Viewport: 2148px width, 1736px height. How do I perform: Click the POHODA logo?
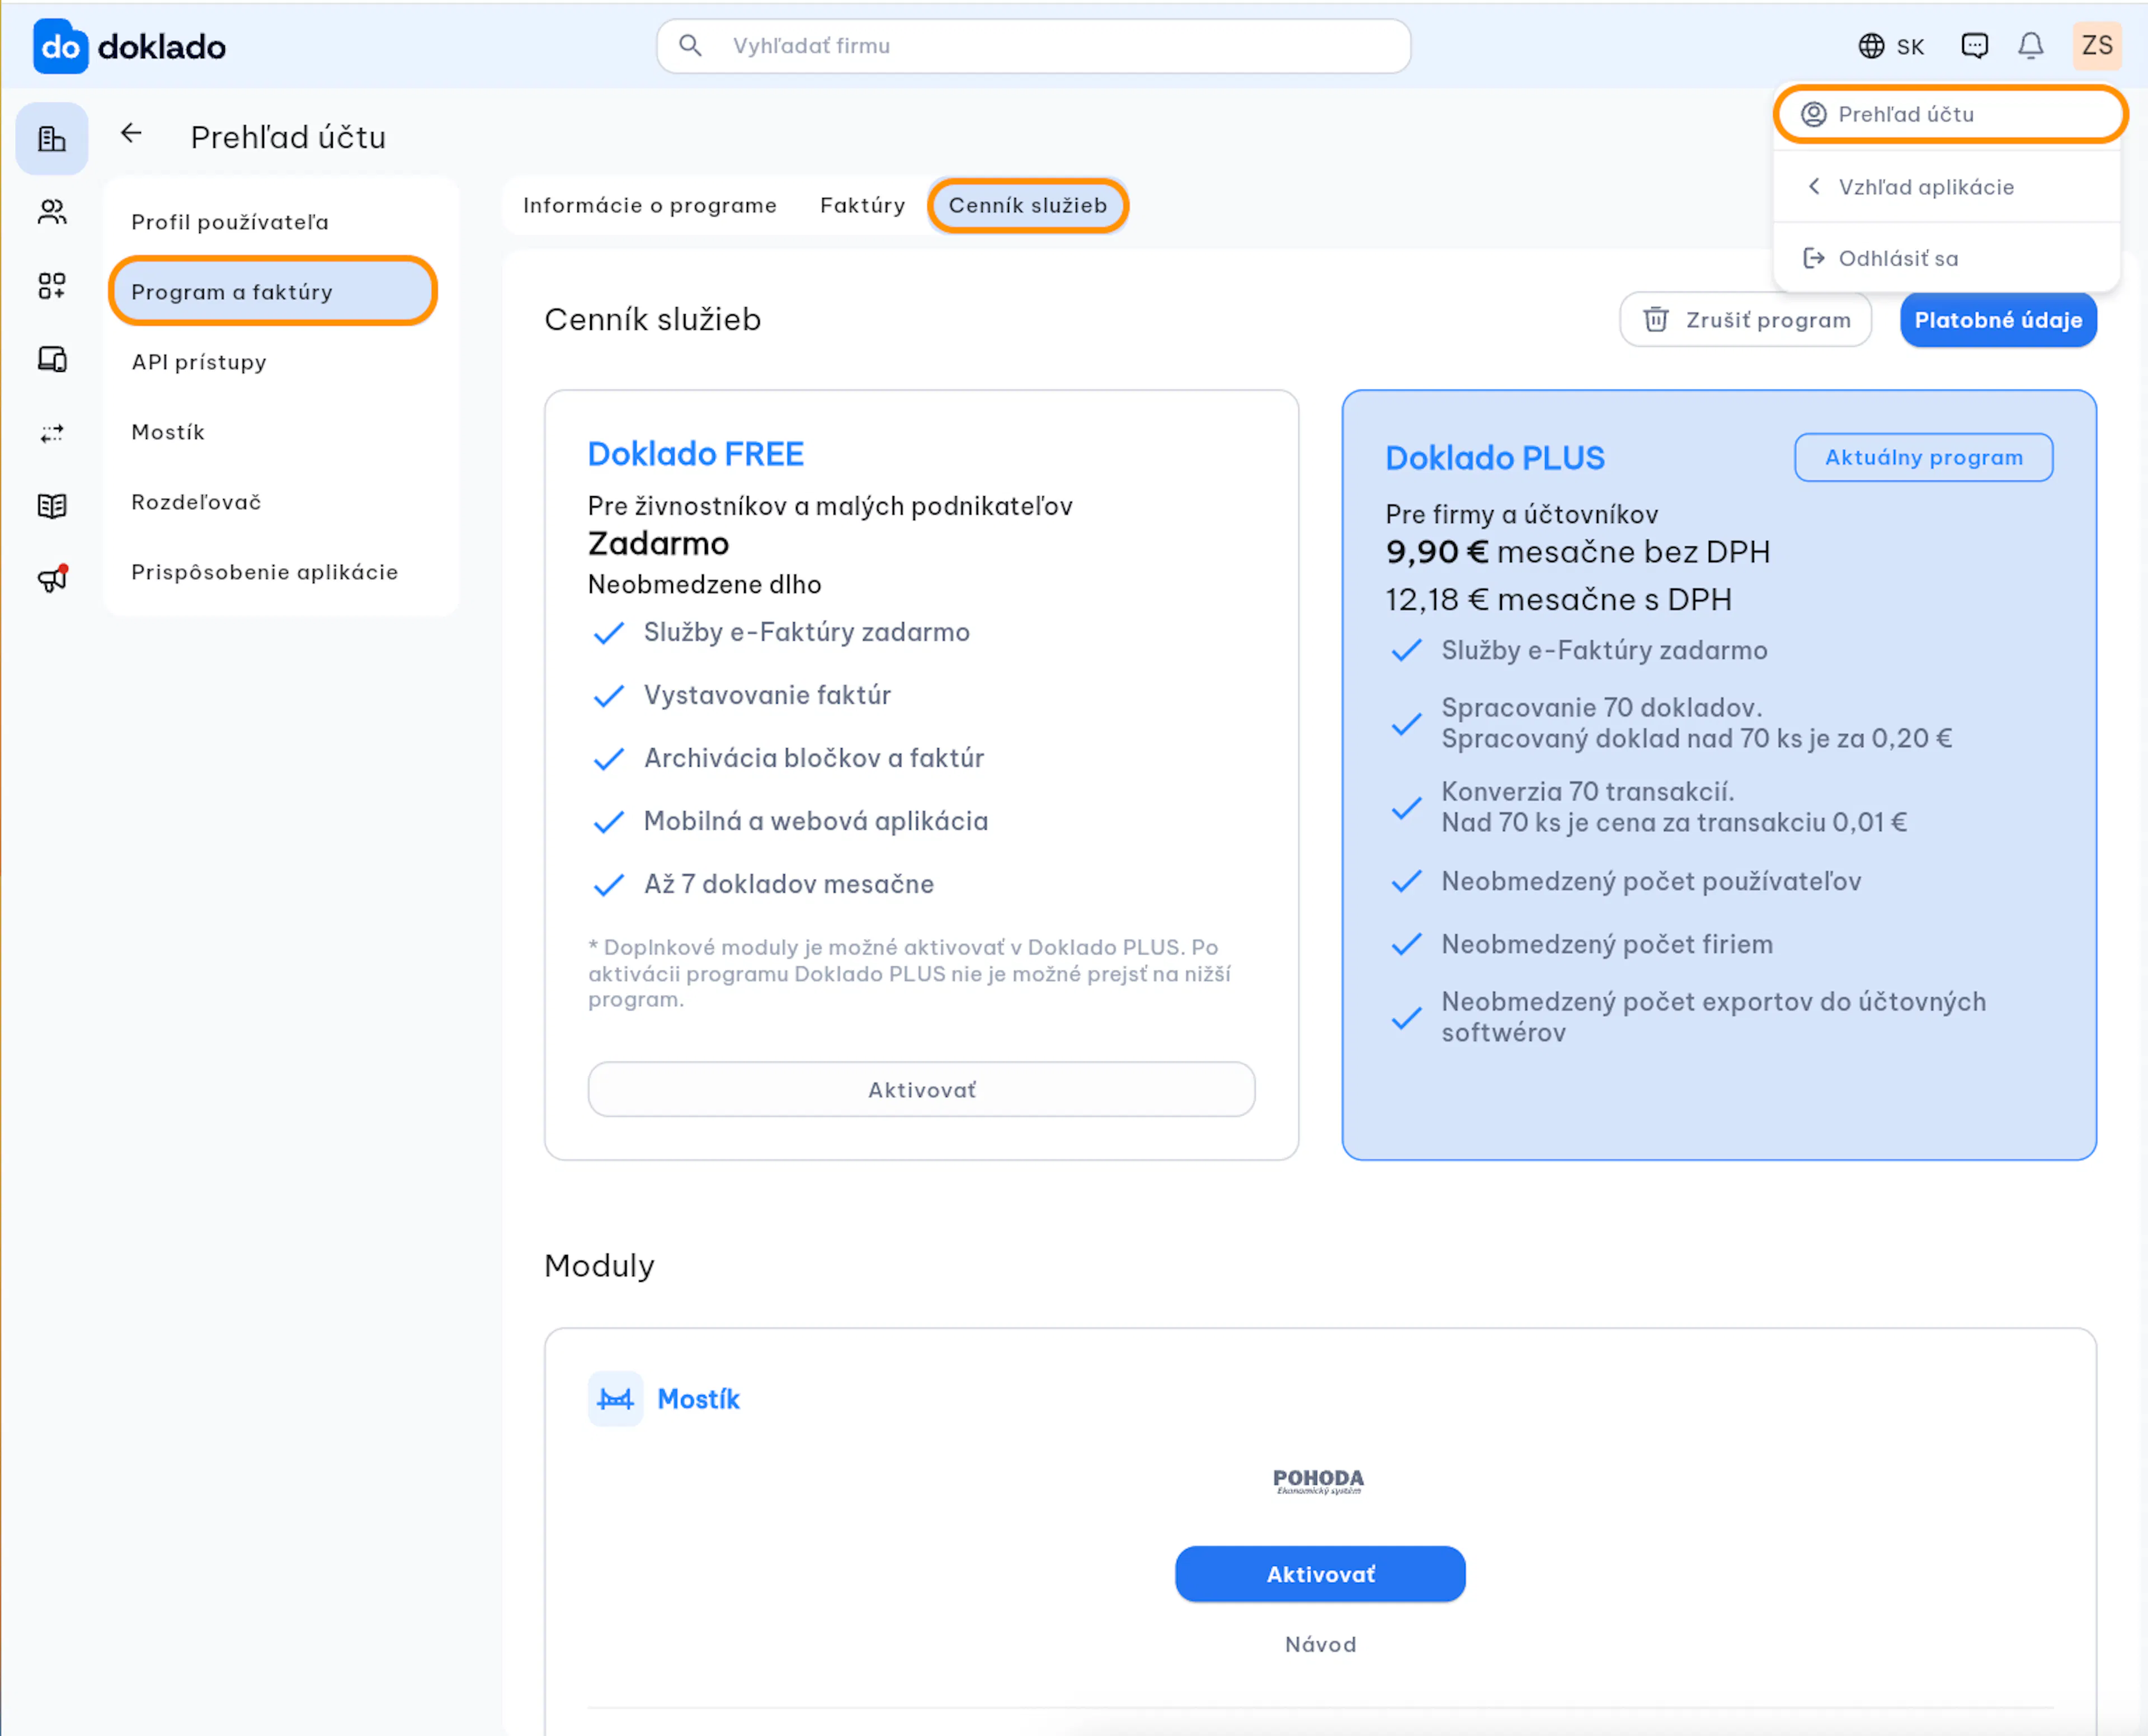1319,1481
